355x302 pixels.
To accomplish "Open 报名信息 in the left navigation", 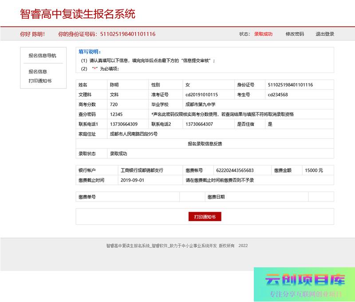I will coord(38,72).
